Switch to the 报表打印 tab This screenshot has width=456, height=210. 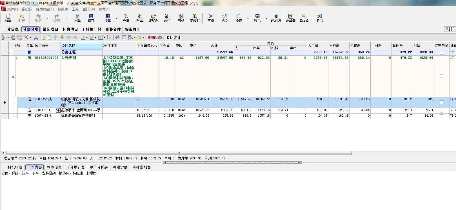click(x=133, y=29)
